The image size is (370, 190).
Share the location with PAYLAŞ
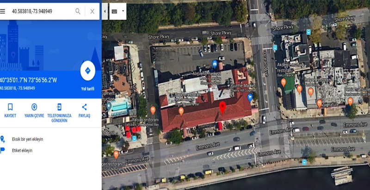(84, 111)
